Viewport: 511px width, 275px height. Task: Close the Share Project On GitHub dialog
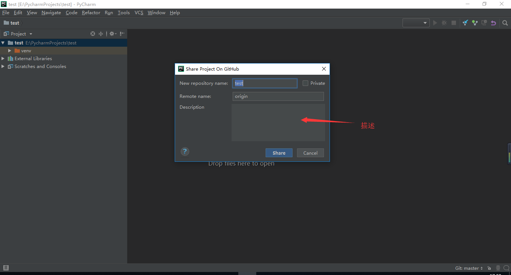click(324, 69)
